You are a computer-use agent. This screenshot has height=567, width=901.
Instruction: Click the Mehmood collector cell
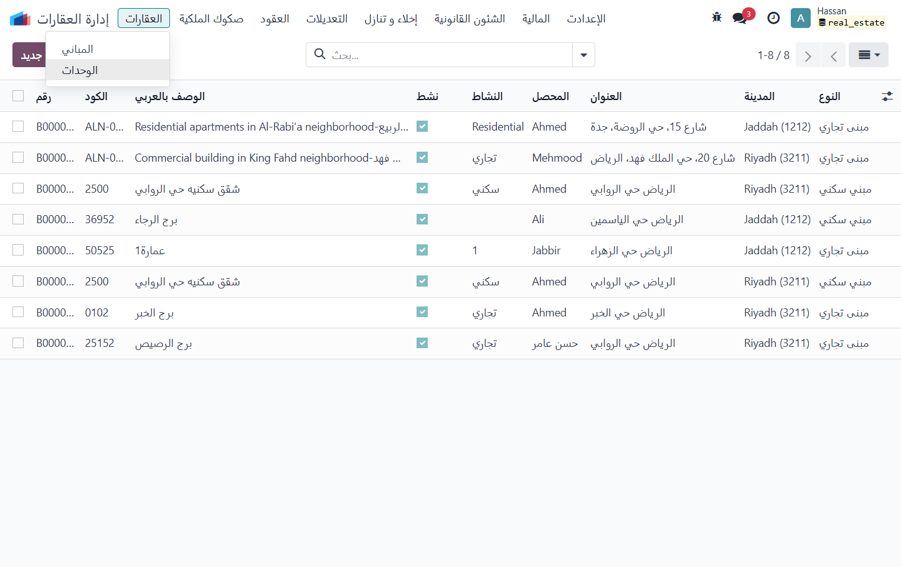click(x=557, y=158)
